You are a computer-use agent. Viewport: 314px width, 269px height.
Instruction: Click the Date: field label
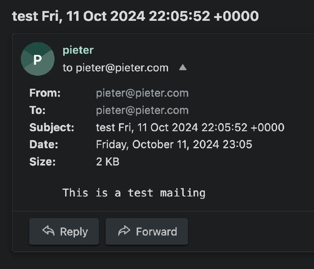(44, 144)
